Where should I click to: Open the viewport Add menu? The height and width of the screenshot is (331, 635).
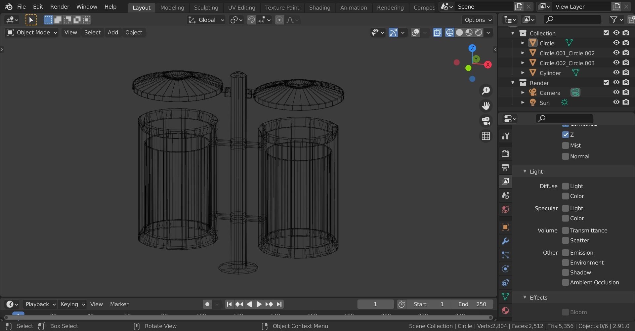113,32
